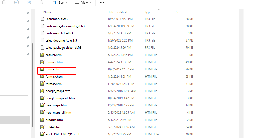The height and width of the screenshot is (140, 259).
Task: Click file name cashier.htm
Action: [54, 55]
